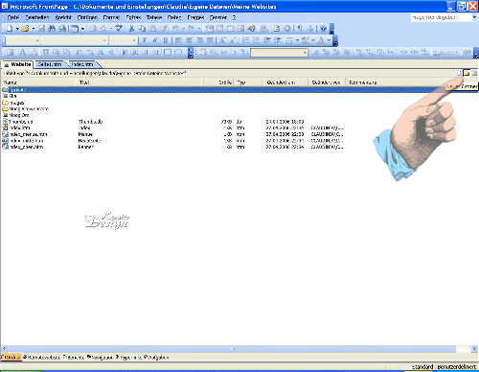Viewport: 479px width, 372px height.
Task: Open the Font size dropdown
Action: [x=123, y=40]
